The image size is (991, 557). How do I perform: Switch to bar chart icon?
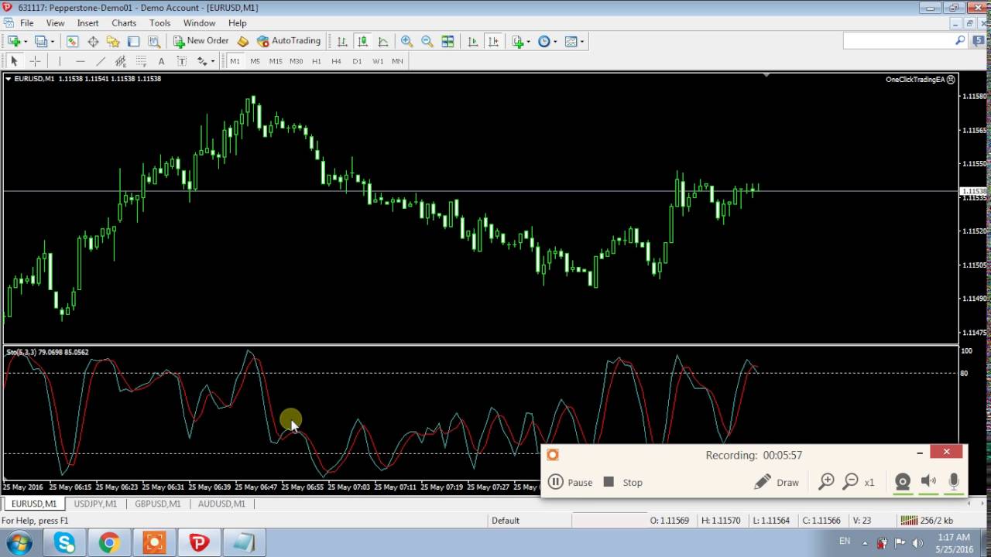[342, 41]
